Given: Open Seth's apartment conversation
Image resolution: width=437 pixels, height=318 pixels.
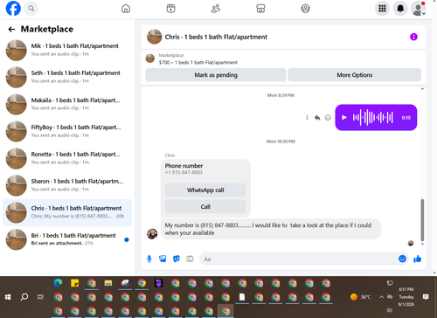Looking at the screenshot, I should click(x=67, y=77).
